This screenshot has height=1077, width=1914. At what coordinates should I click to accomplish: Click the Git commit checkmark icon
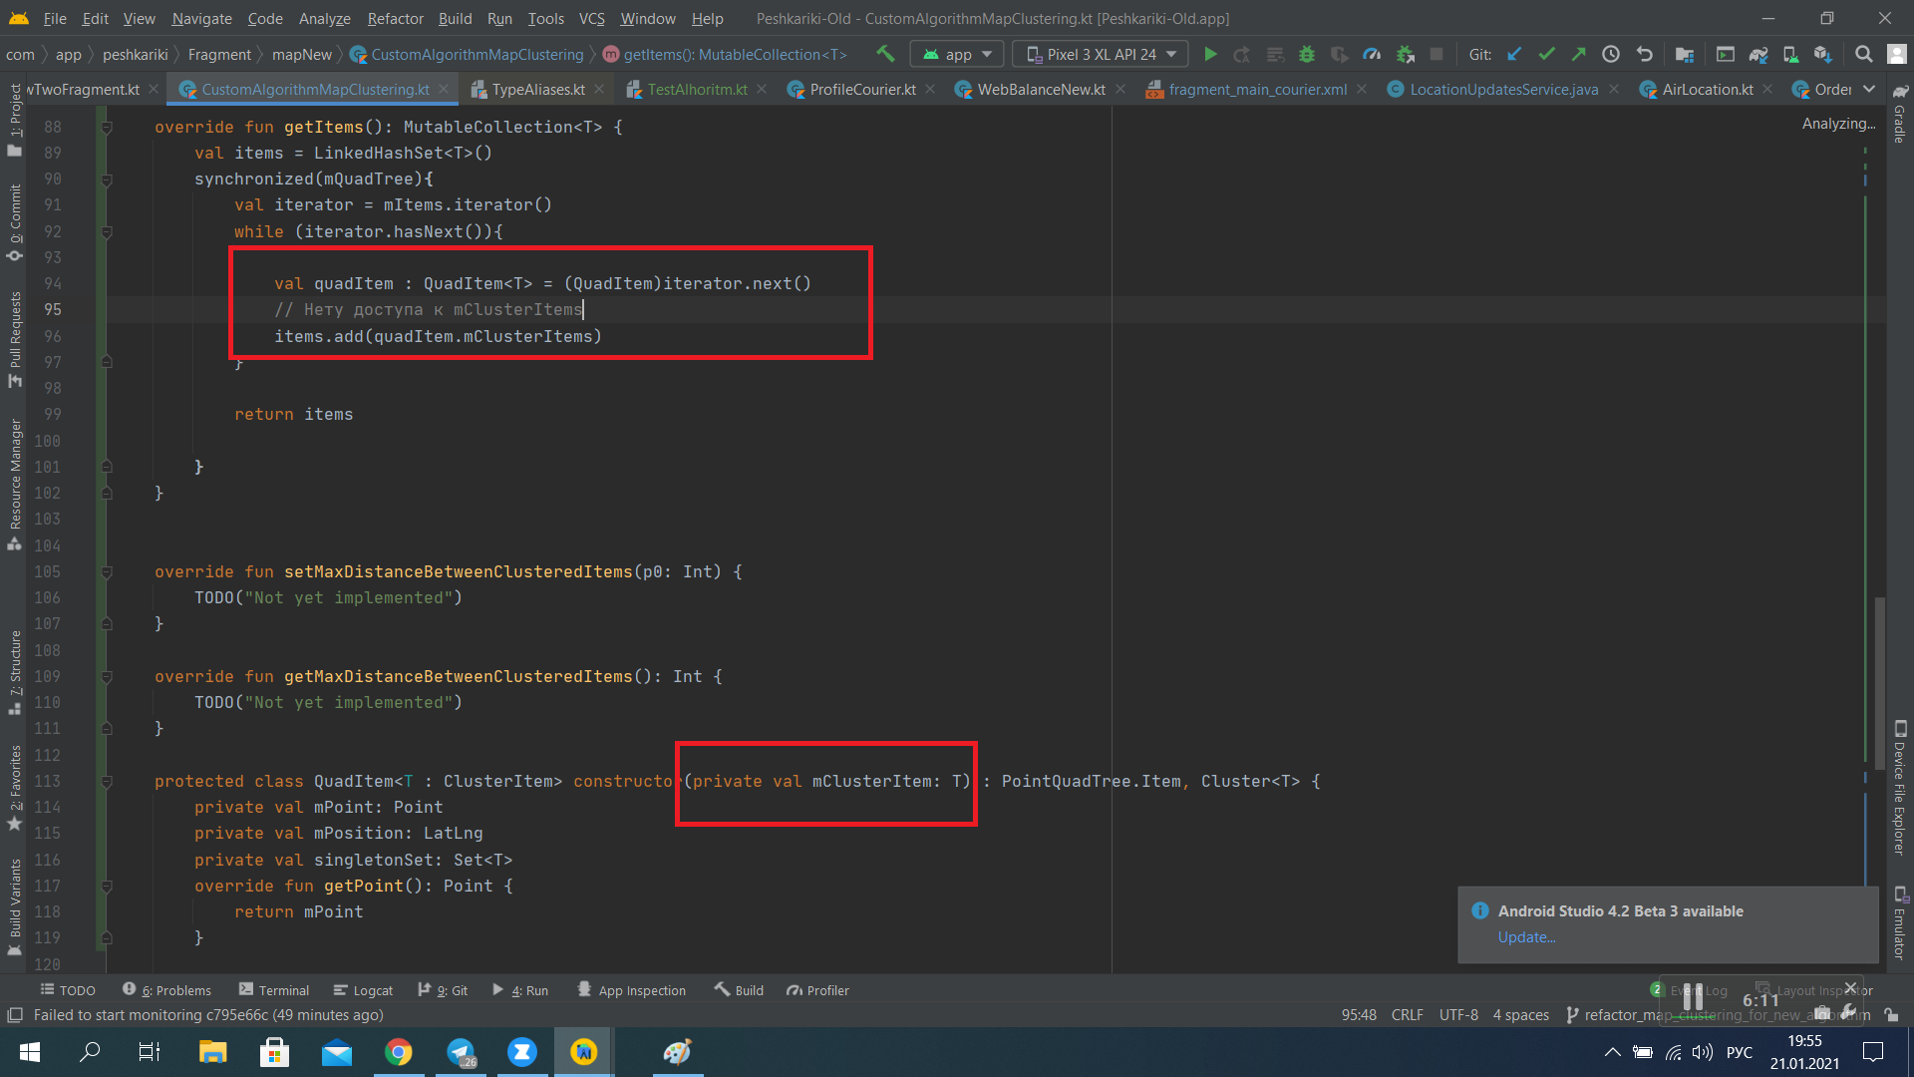point(1546,54)
